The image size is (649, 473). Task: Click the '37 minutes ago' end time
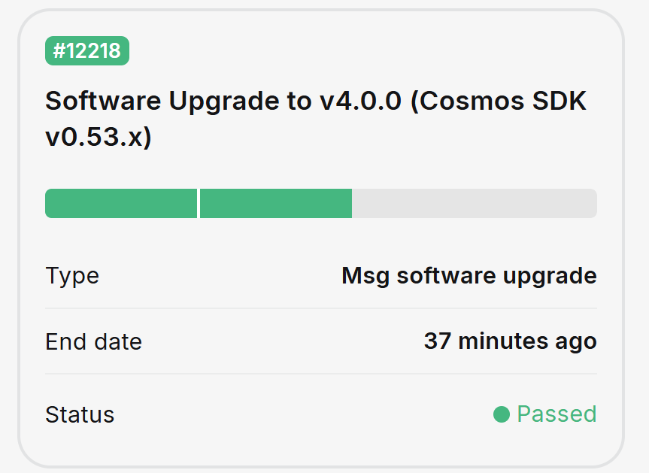(x=510, y=341)
